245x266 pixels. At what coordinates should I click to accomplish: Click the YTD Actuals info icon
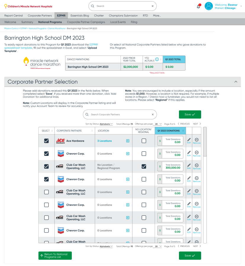click(157, 59)
